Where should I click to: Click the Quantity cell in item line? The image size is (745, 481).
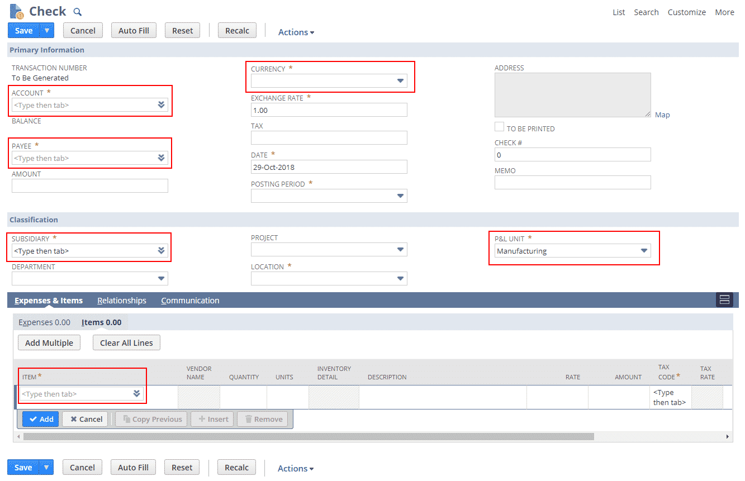click(243, 397)
